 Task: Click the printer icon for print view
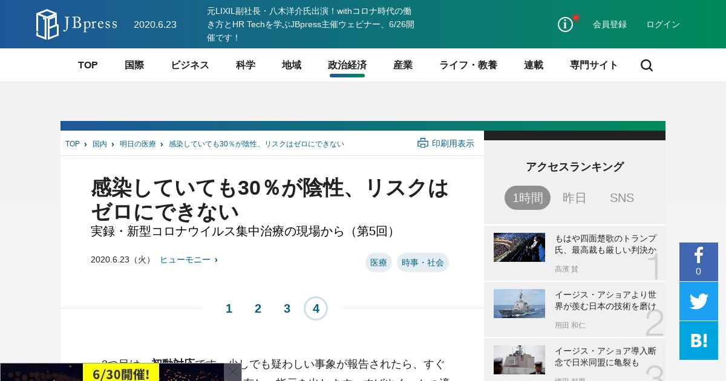click(423, 143)
